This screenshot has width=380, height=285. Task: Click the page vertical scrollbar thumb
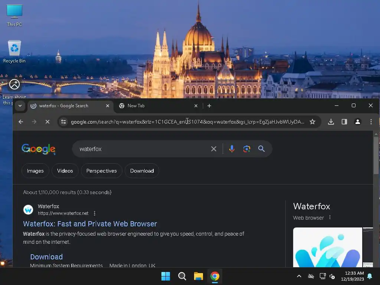tap(376, 155)
